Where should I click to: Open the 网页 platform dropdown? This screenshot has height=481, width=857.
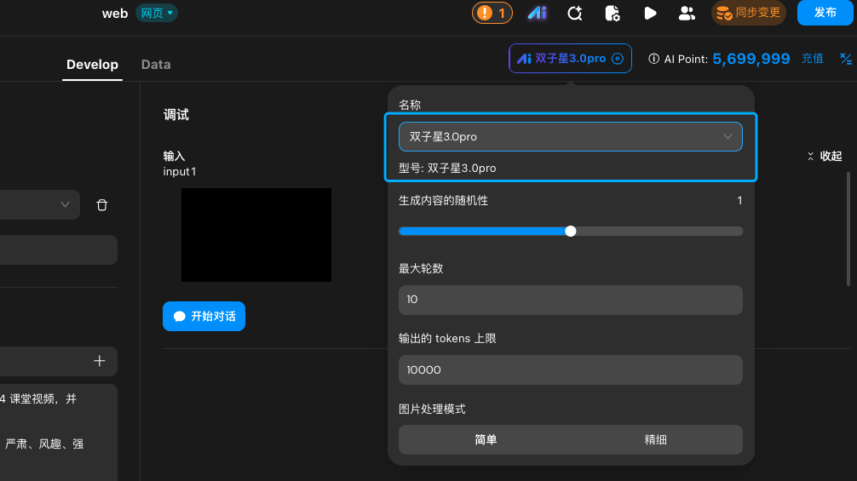point(156,13)
